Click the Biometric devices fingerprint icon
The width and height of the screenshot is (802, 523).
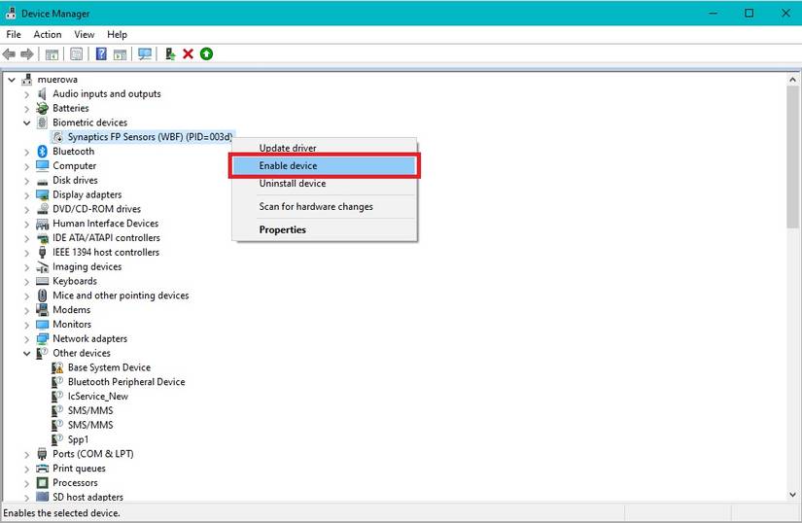click(43, 122)
